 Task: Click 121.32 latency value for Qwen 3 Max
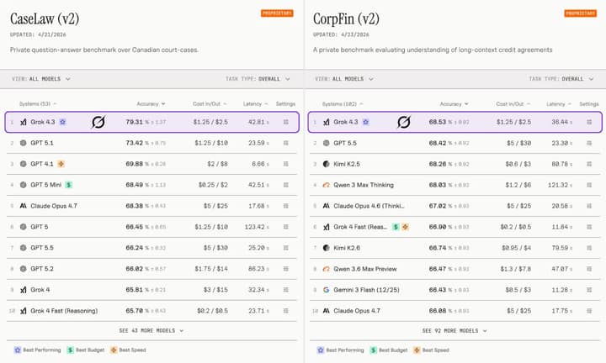tap(558, 185)
